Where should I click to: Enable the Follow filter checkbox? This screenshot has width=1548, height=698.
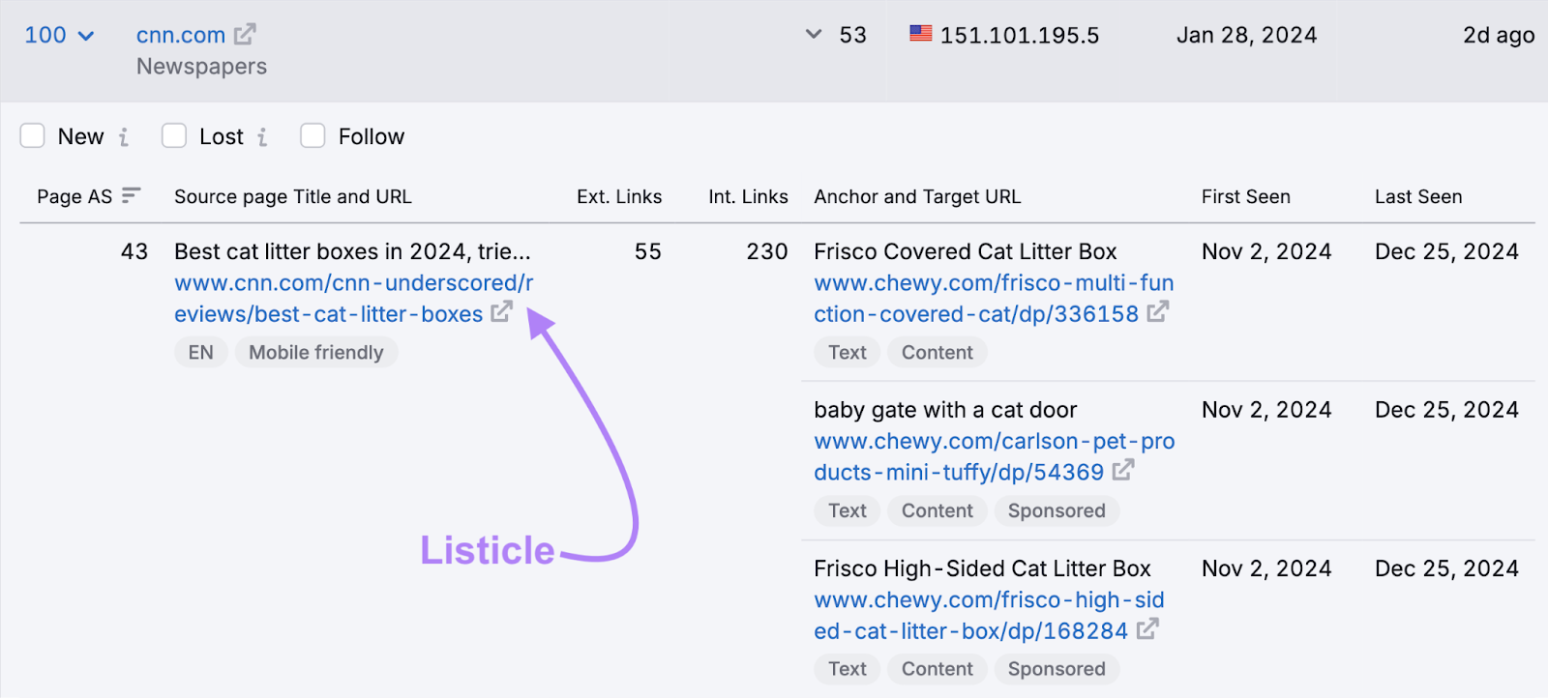(312, 136)
